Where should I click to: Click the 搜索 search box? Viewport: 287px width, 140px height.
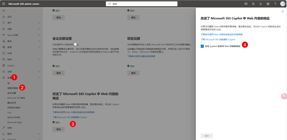142,4
